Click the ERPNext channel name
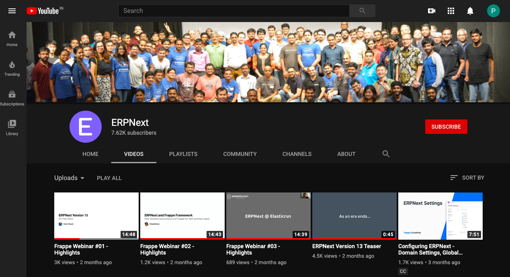 [x=130, y=122]
